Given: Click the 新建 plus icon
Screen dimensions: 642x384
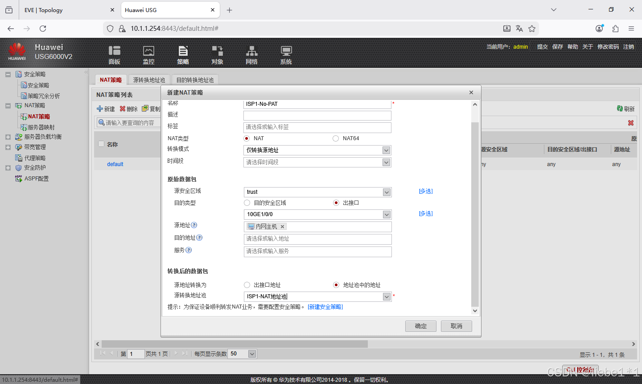Looking at the screenshot, I should pyautogui.click(x=100, y=109).
